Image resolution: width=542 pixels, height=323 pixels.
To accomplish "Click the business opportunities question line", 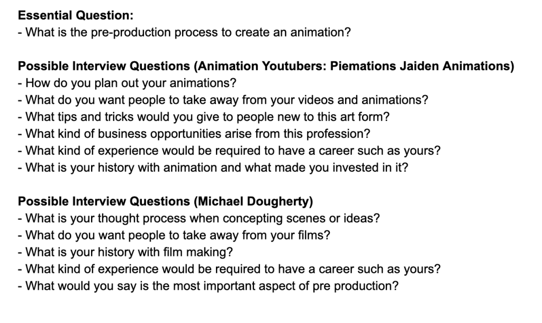I will [x=194, y=134].
